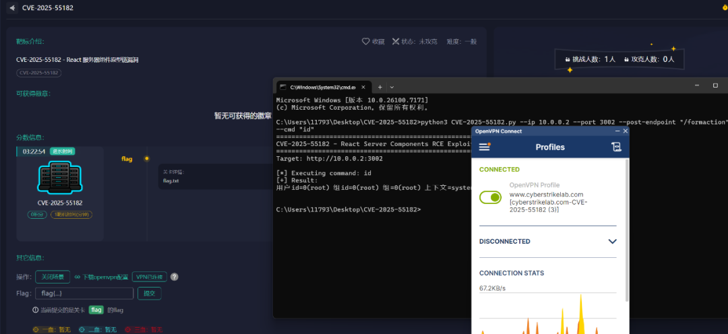Click the flag.txt detail text
The height and width of the screenshot is (334, 728).
(171, 180)
